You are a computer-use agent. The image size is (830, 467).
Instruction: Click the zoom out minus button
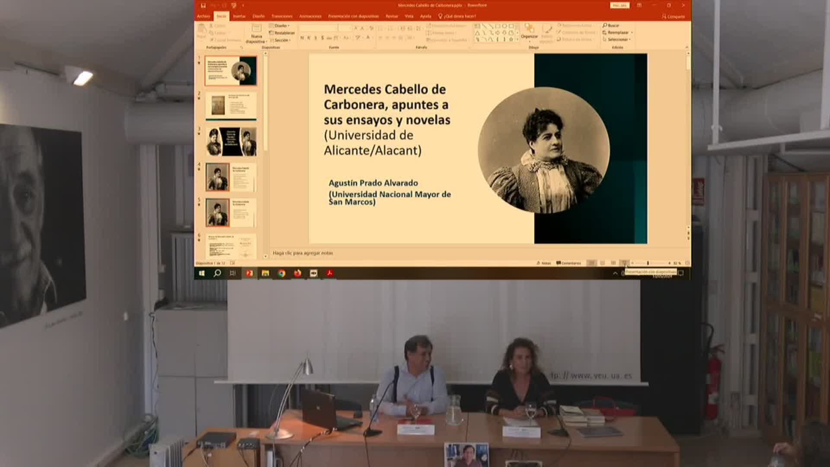632,263
